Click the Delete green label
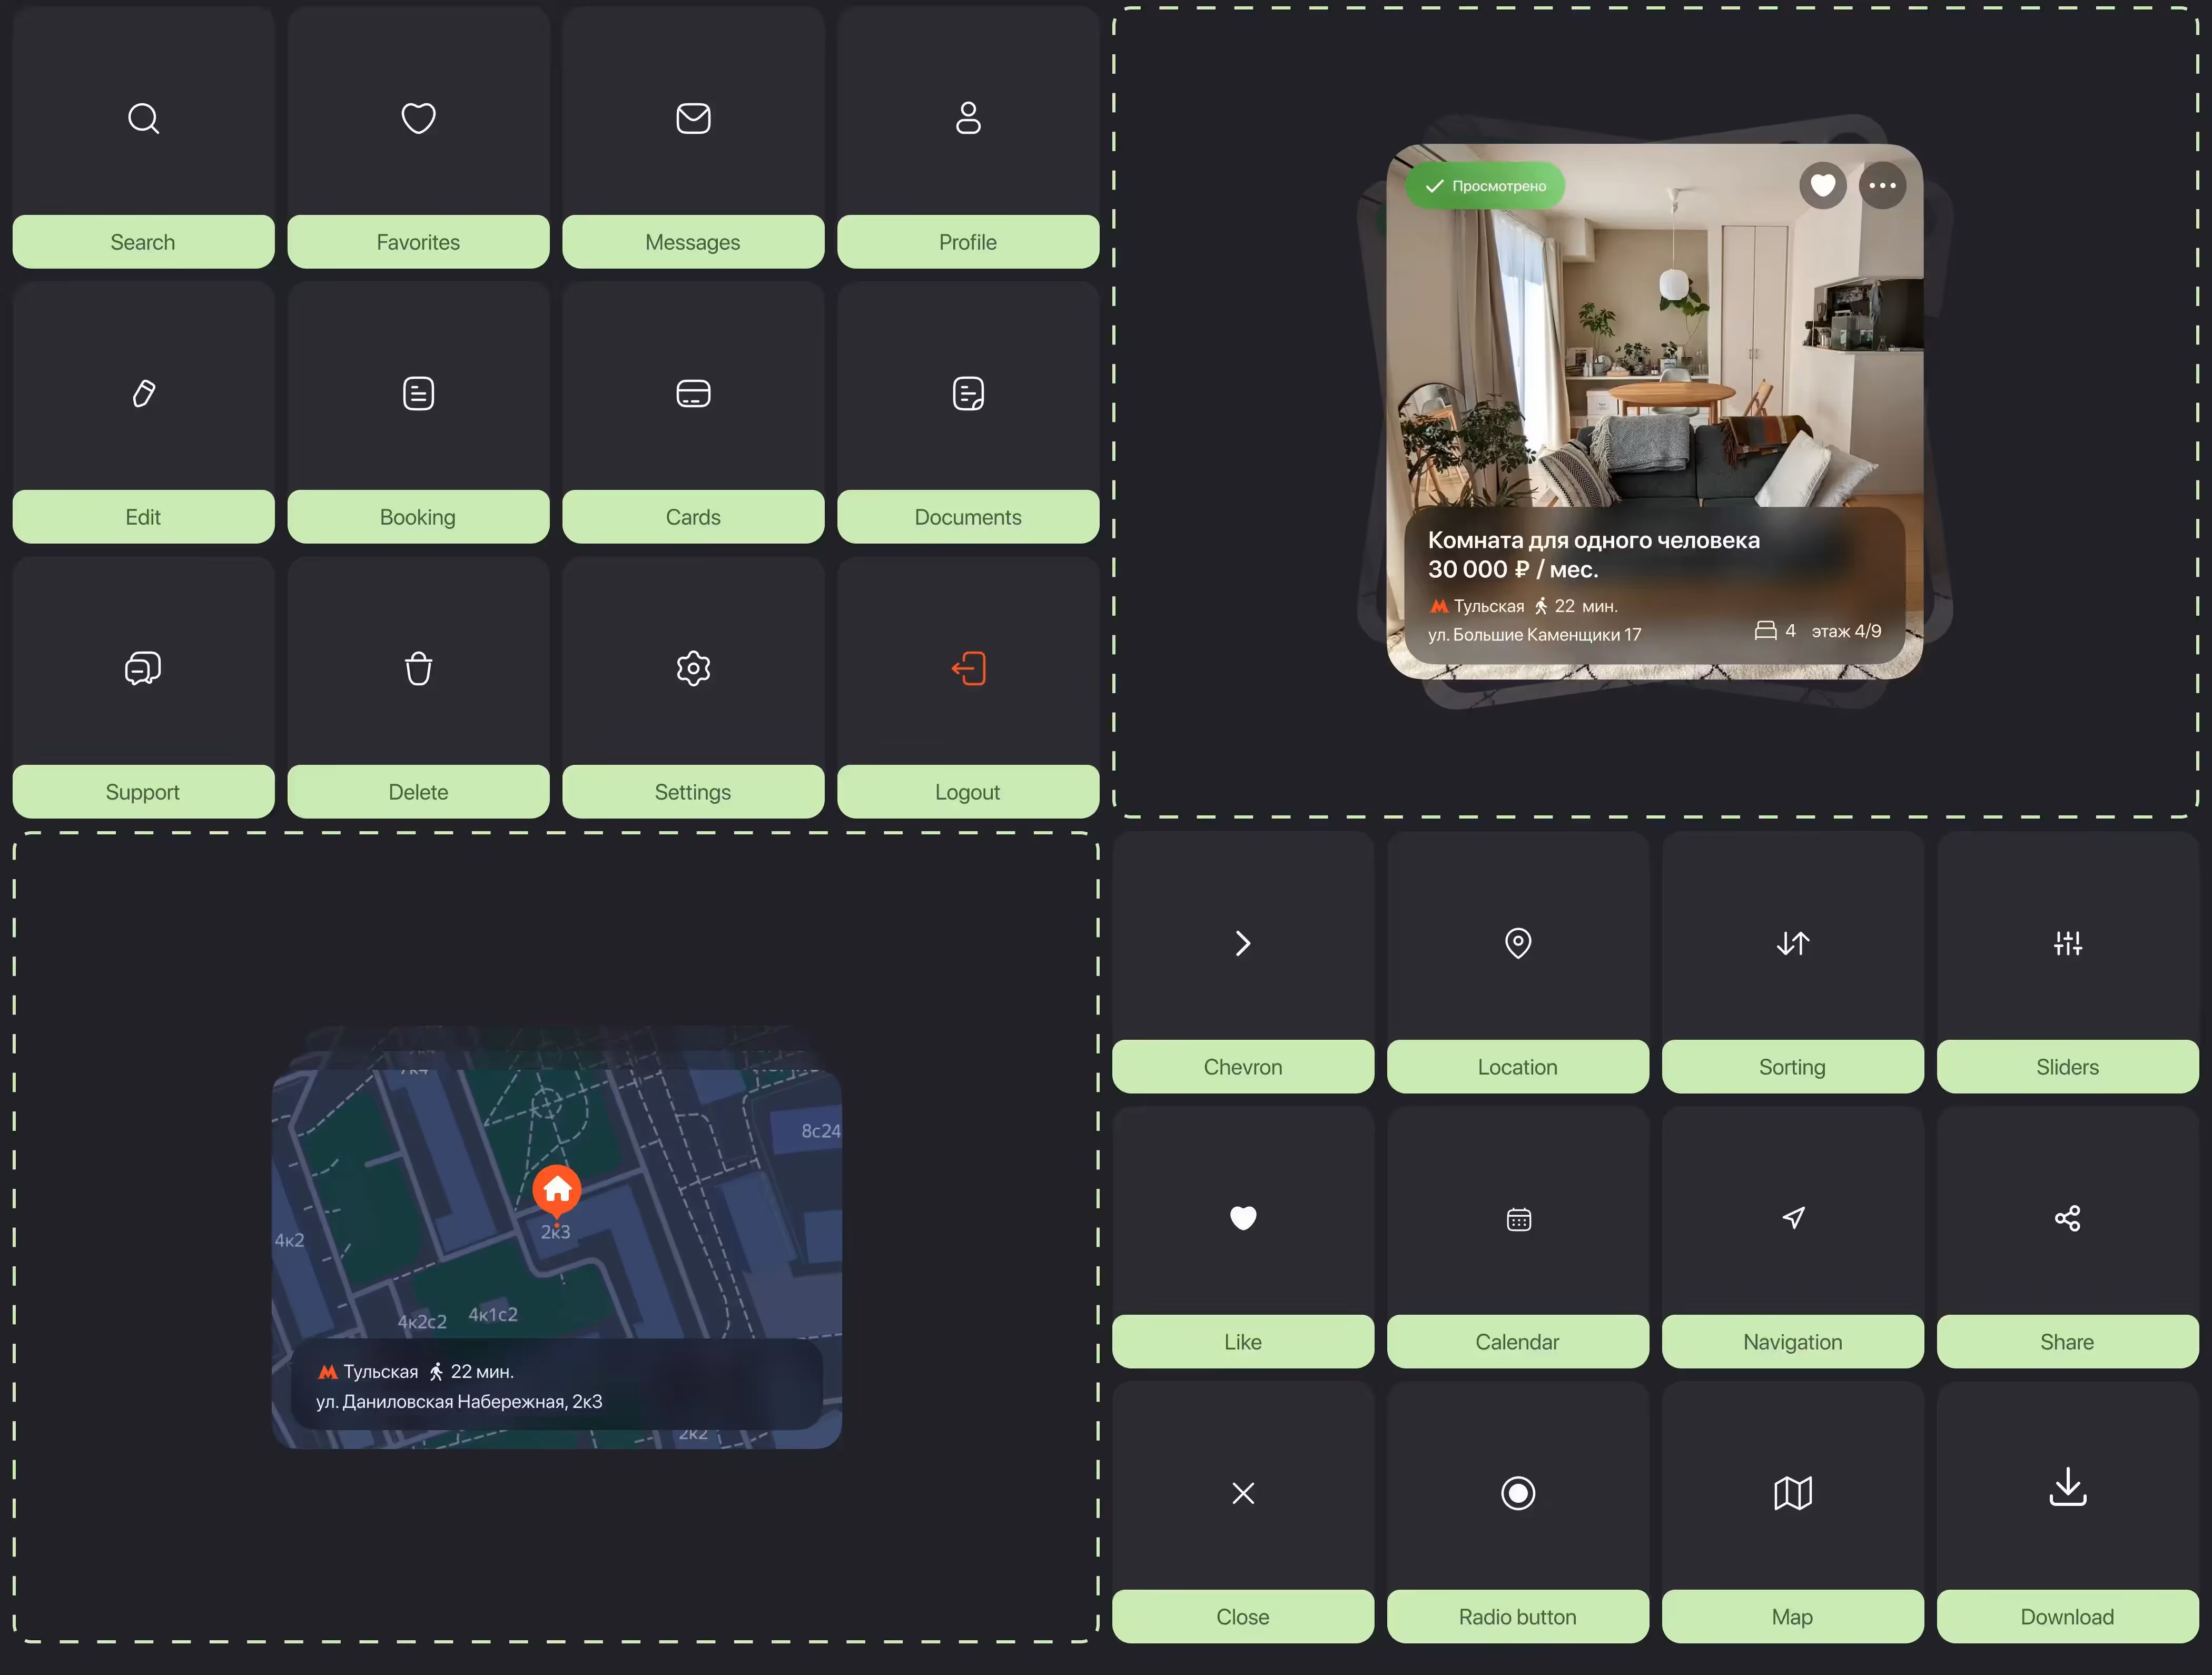Viewport: 2212px width, 1675px height. coord(418,792)
